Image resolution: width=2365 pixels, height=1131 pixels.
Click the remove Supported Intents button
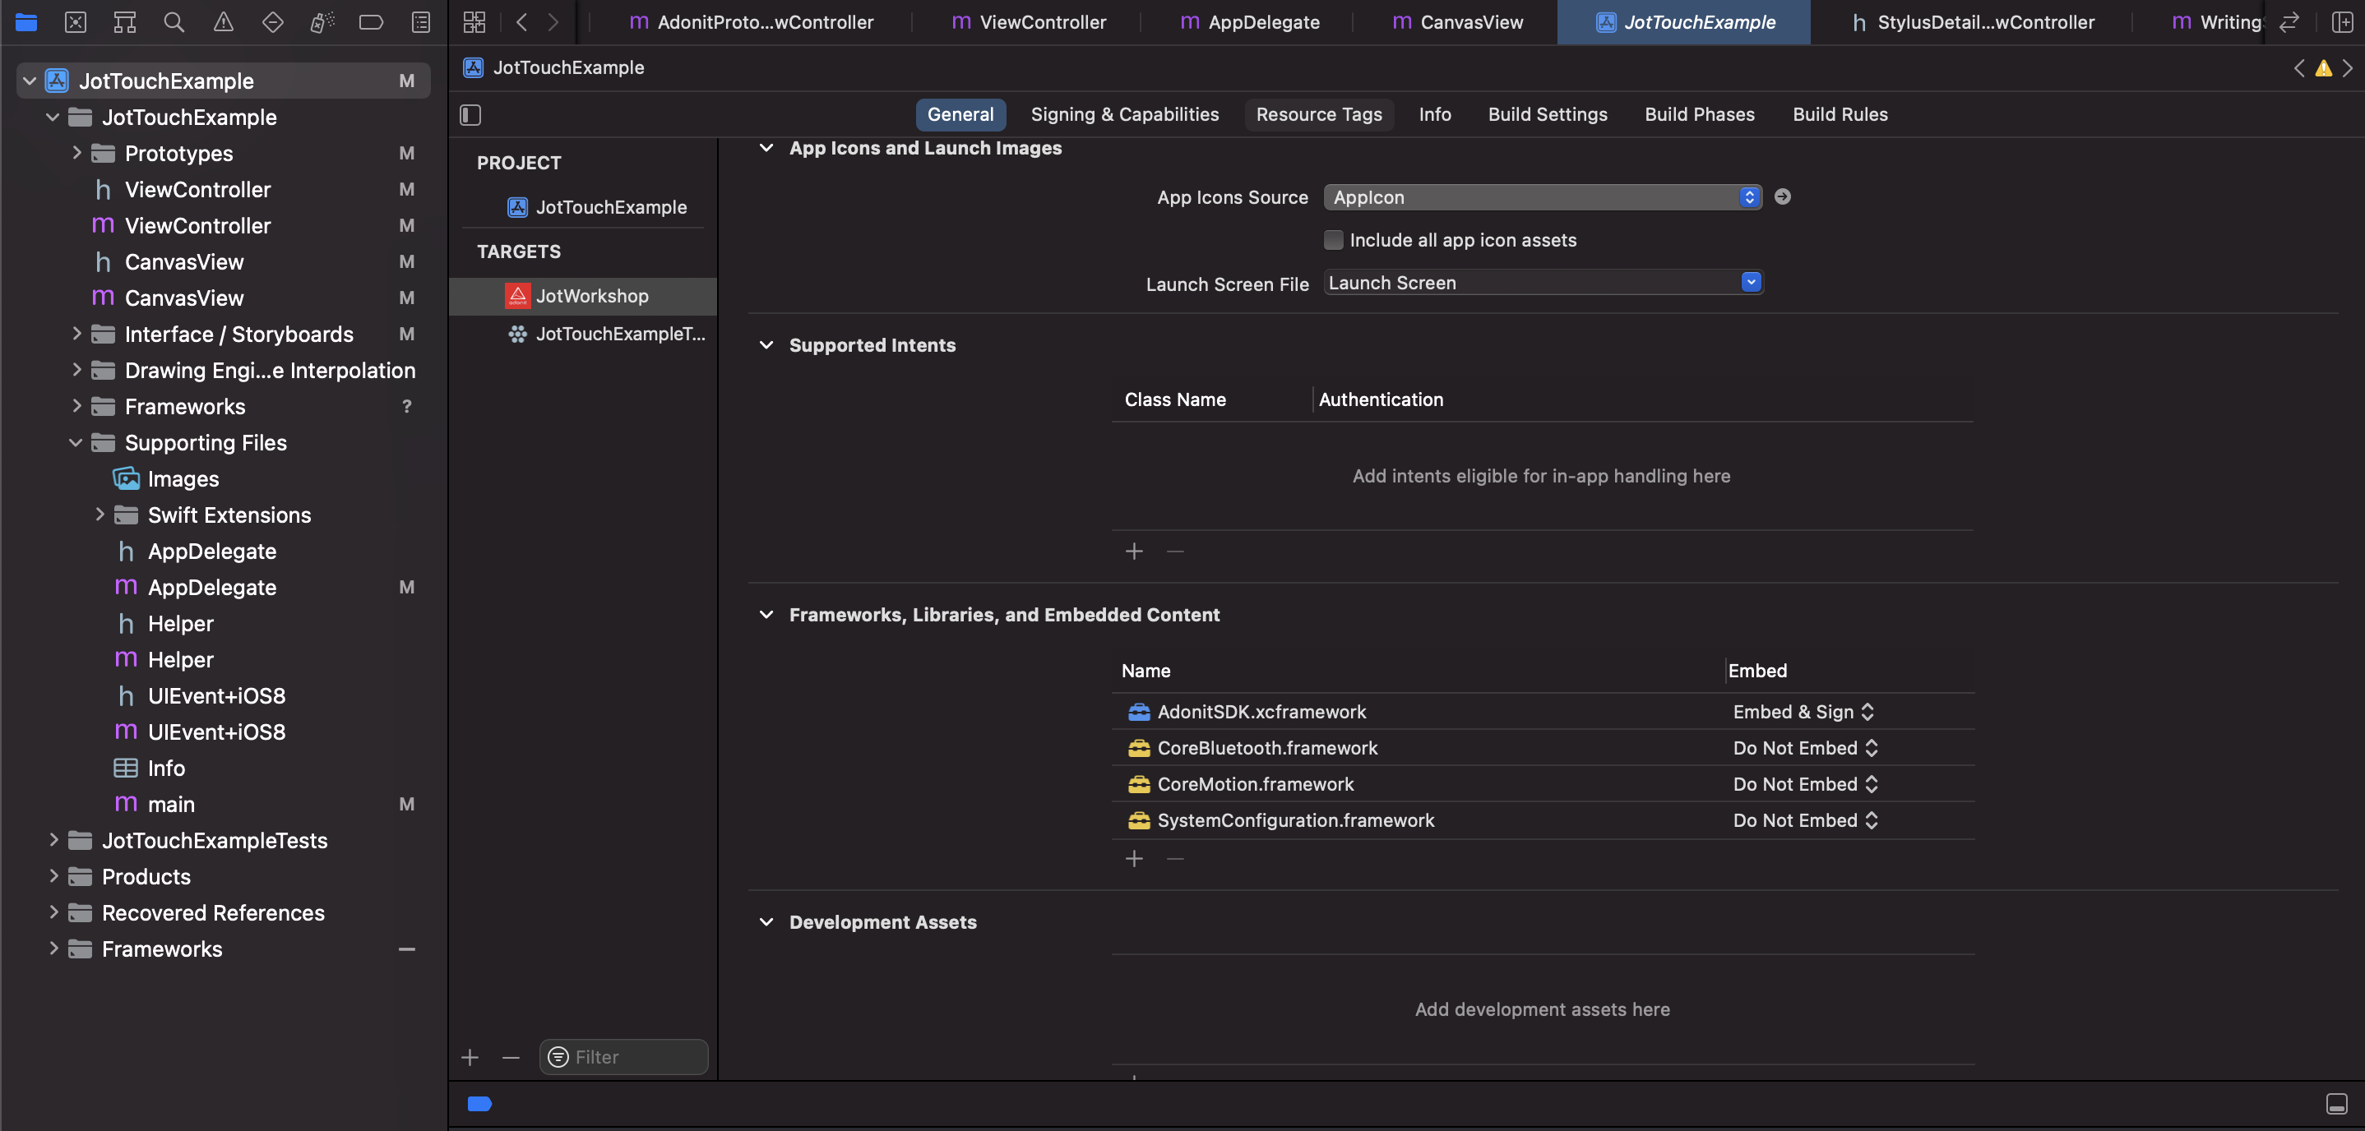tap(1175, 552)
